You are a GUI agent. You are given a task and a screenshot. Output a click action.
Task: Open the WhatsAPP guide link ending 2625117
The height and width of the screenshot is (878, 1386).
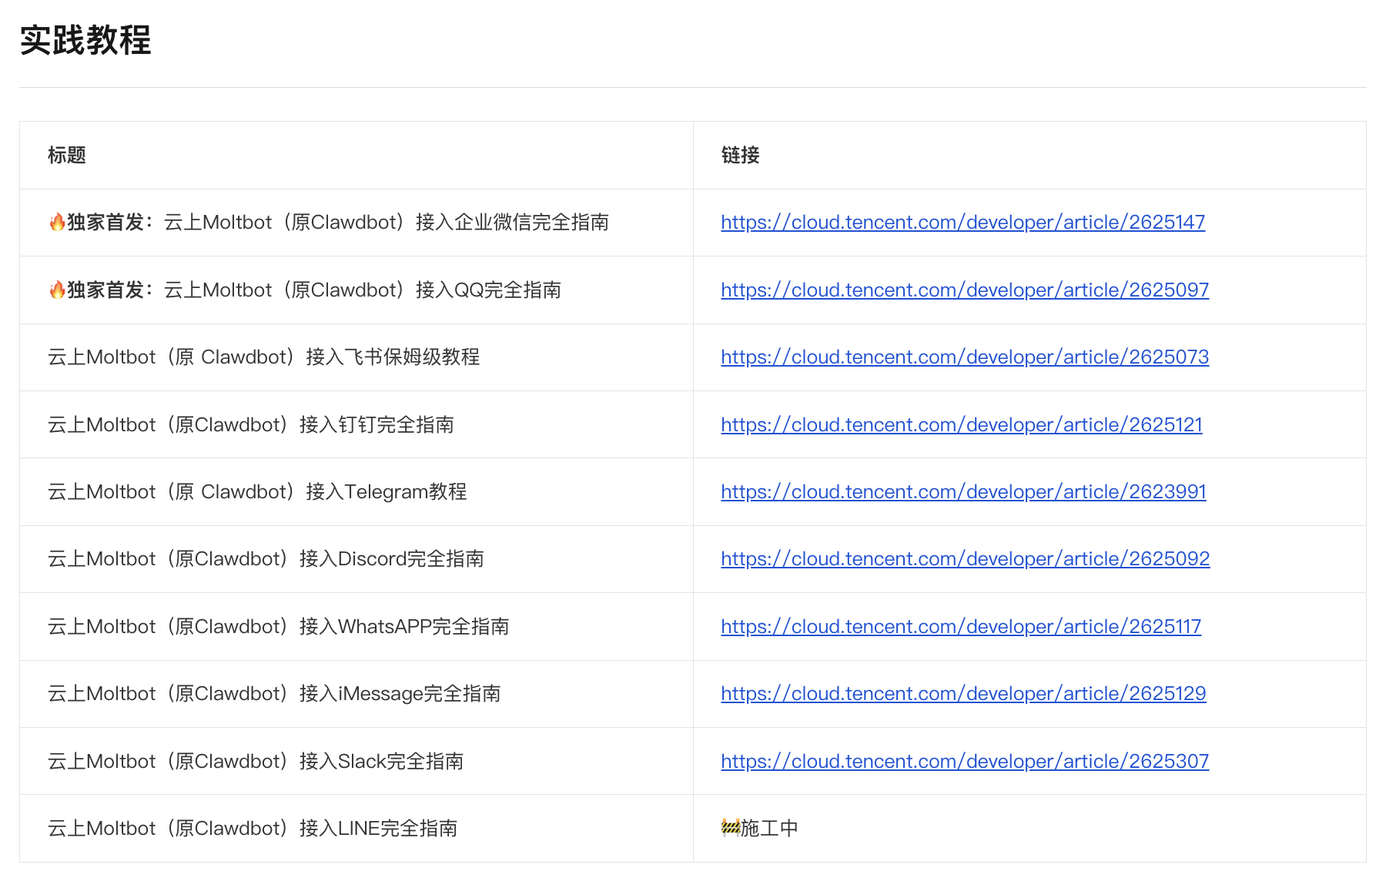click(960, 627)
